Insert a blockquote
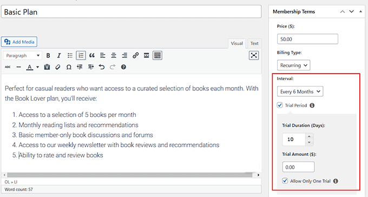The width and height of the screenshot is (368, 197). click(92, 56)
